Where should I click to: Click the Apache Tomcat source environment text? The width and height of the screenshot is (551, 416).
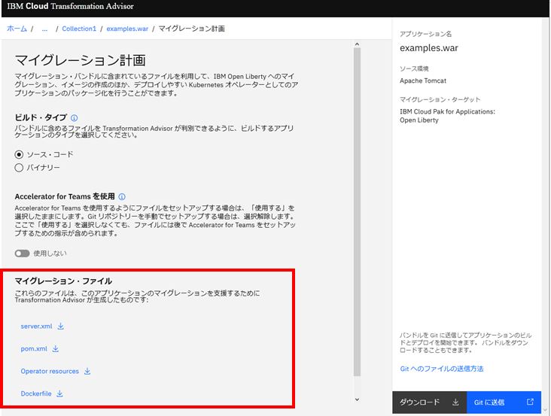coord(423,80)
